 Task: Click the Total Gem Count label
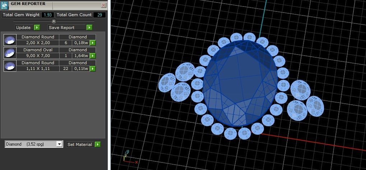pos(74,15)
